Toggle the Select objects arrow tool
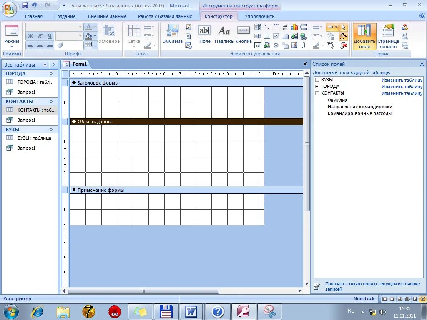Viewport: 427px width, 320px height. coord(344,27)
